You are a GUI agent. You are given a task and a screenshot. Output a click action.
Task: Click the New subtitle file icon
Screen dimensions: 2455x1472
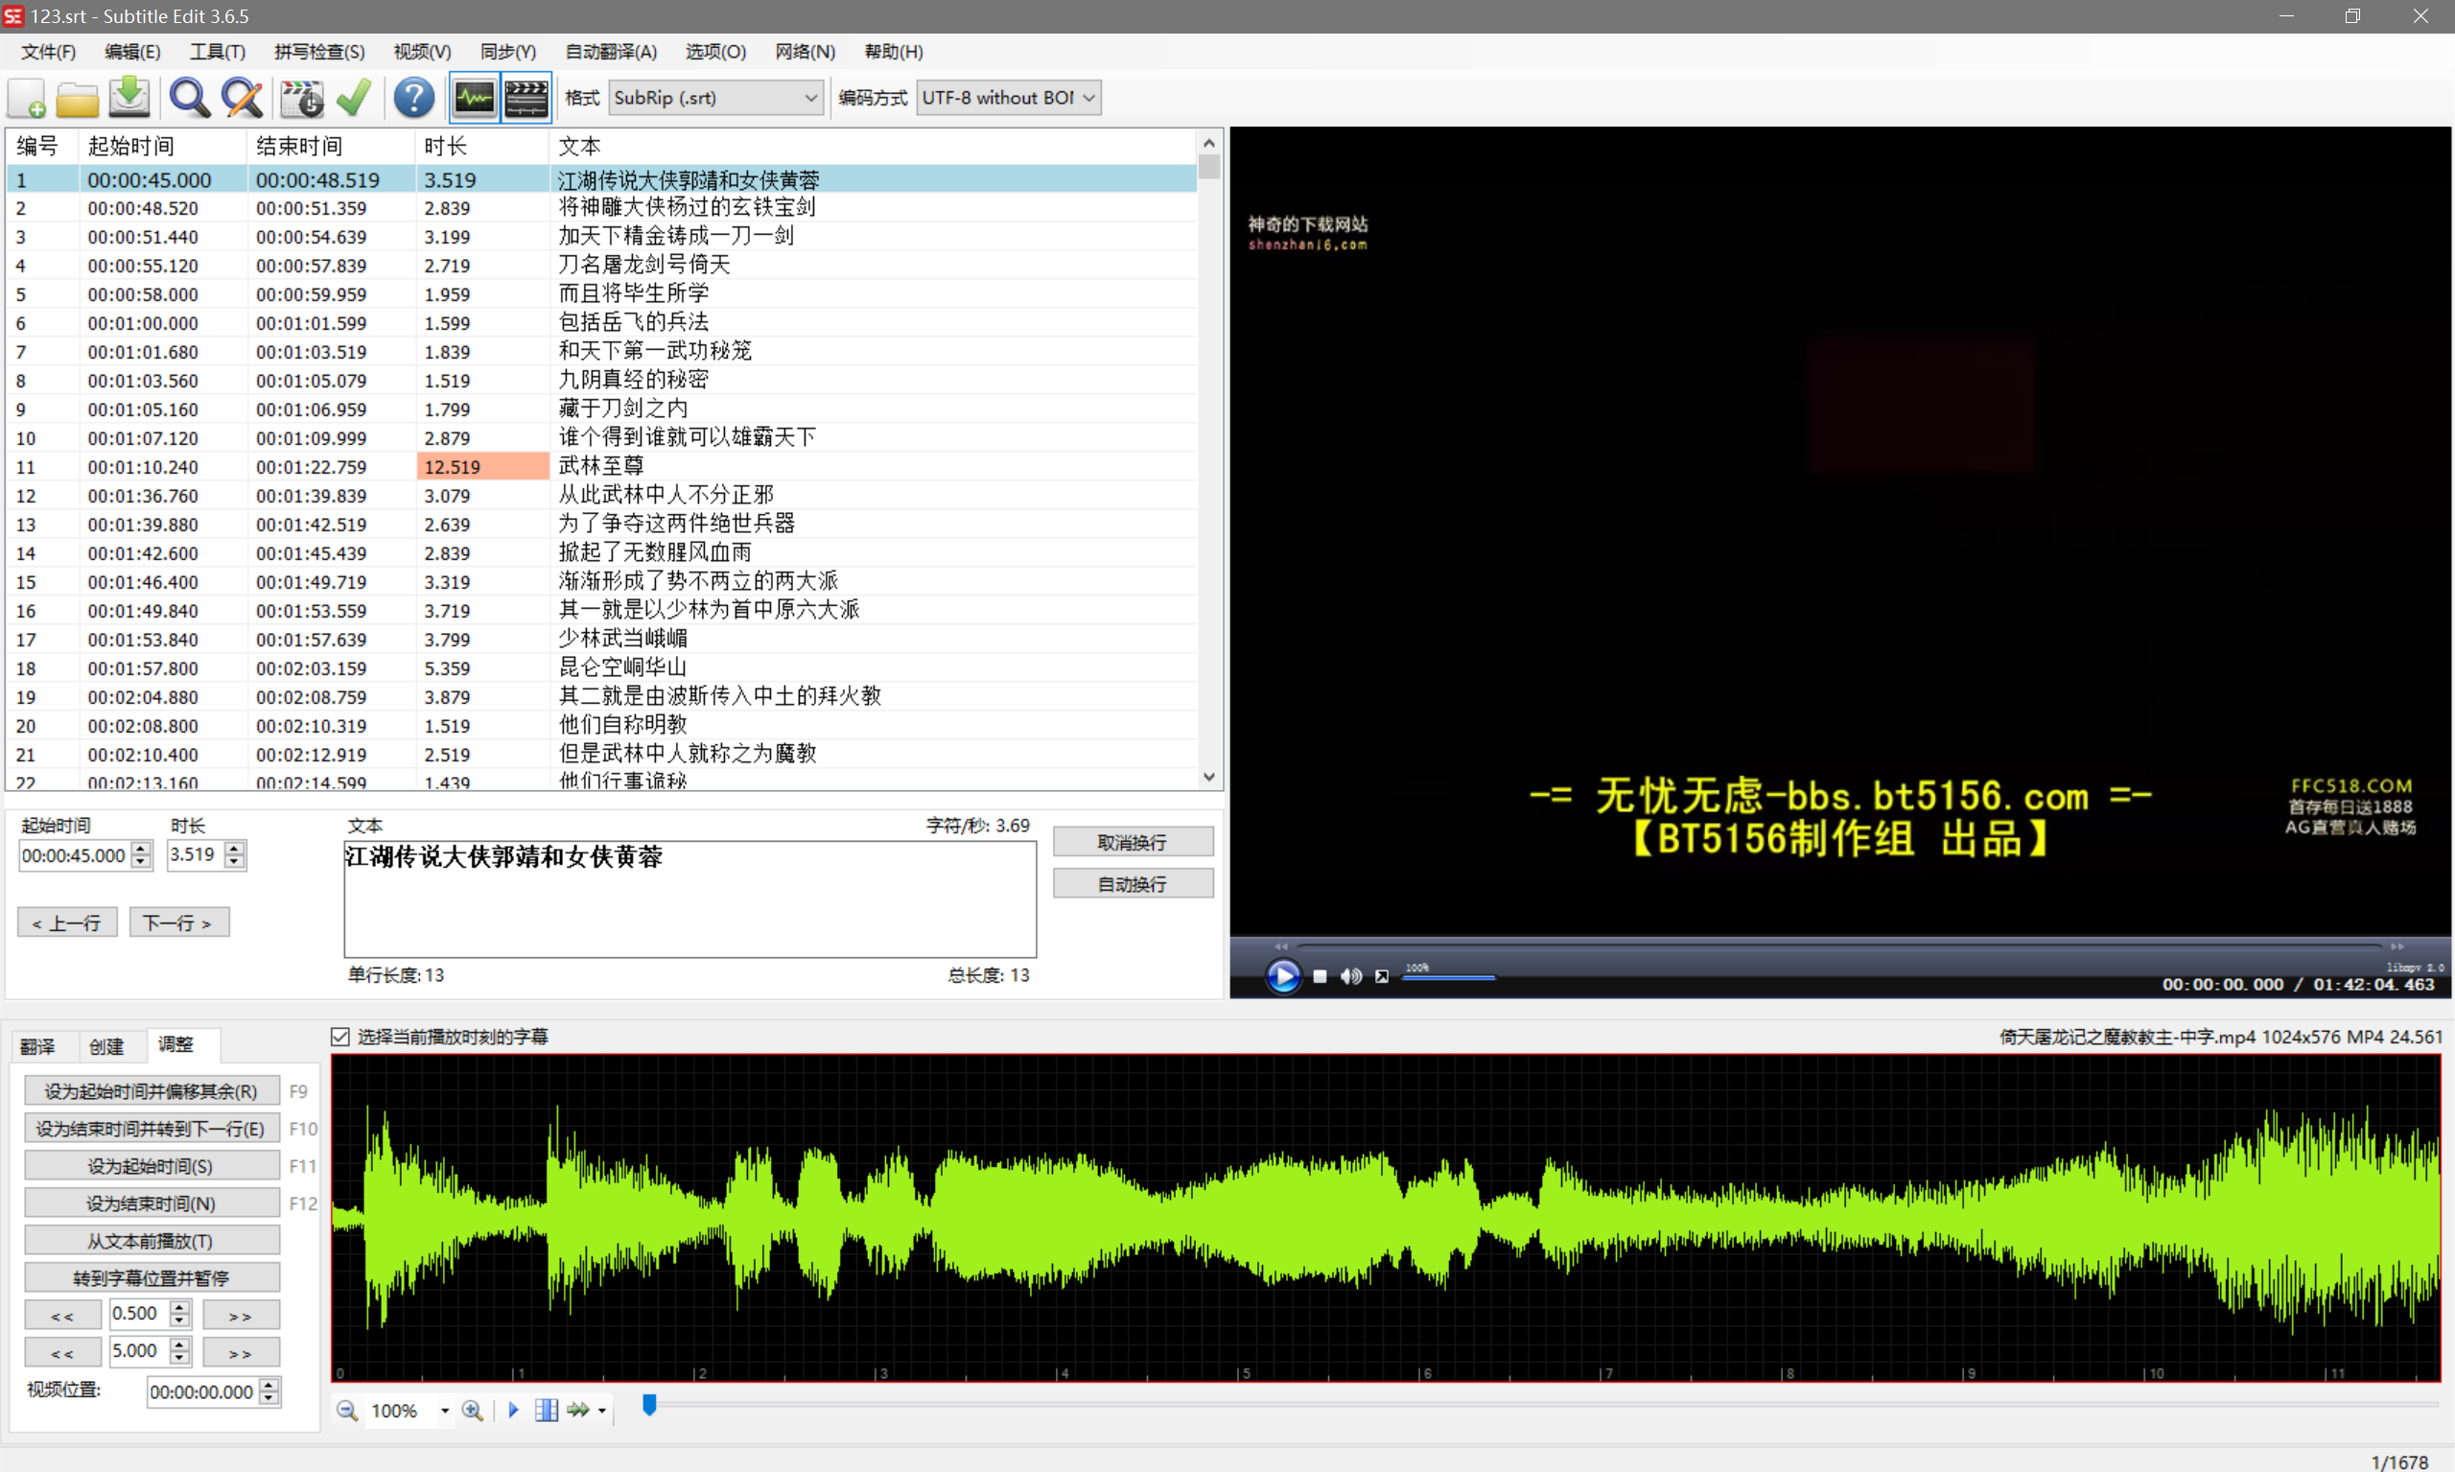point(27,98)
